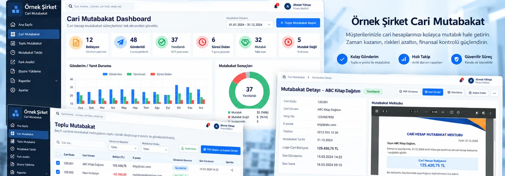Click the Hatırlatma button
Screen dimensions: 505x176
(454, 92)
